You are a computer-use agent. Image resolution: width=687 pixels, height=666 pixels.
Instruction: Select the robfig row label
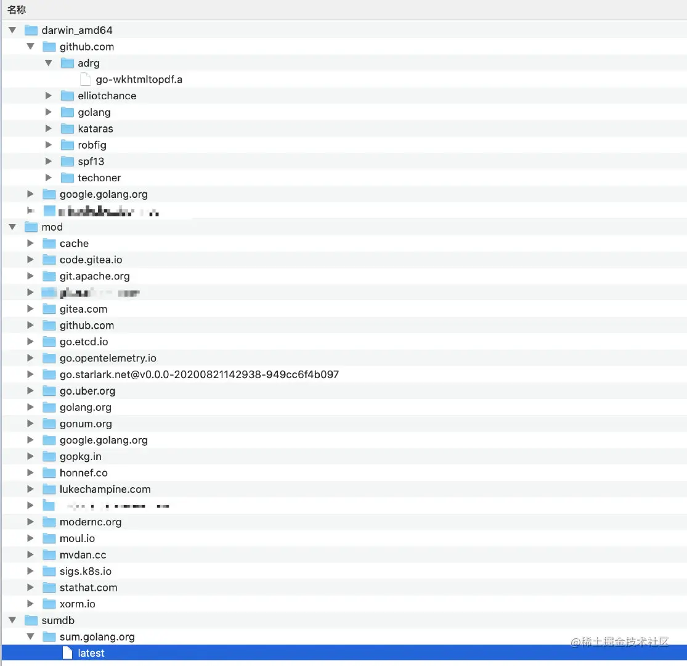pyautogui.click(x=92, y=145)
